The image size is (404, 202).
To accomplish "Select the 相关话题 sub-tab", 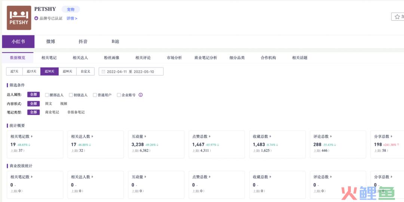I will [300, 58].
